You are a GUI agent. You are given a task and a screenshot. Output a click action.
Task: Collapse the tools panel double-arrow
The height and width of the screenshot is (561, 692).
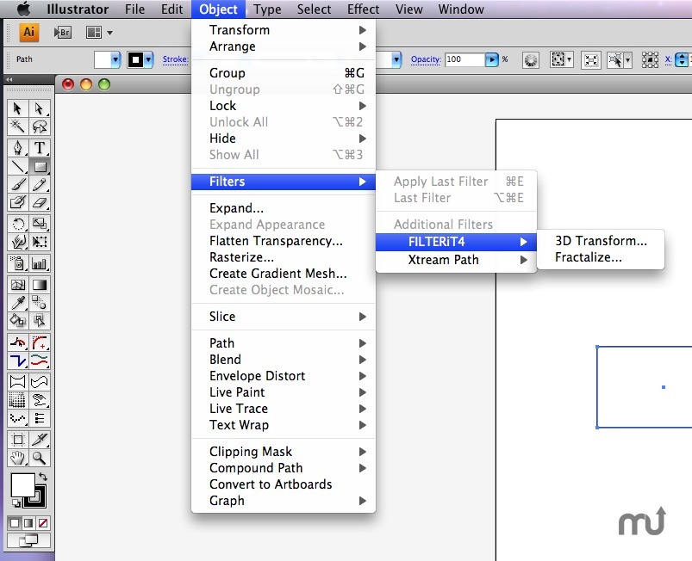pos(9,79)
